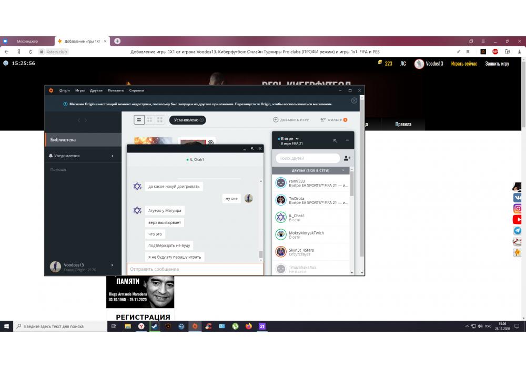Screen dimensions: 526x368
Task: Switch library to medium grid view
Action: point(149,120)
